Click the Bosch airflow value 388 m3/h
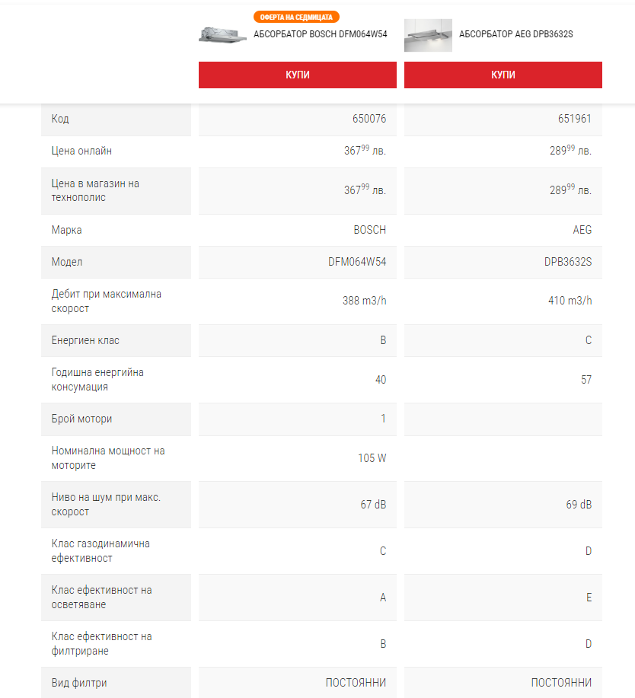Screen dimensions: 635x698 pyautogui.click(x=364, y=301)
